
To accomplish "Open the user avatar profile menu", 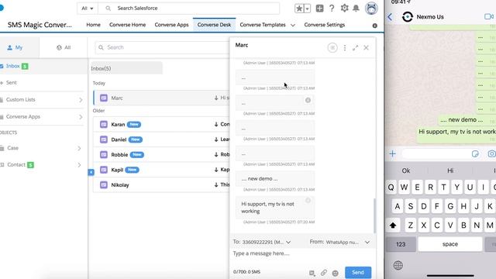I will 371,9.
